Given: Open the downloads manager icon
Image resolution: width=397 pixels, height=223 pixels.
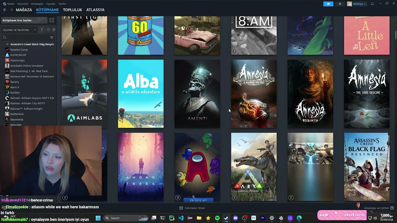Looking at the screenshot, I should click(x=181, y=208).
